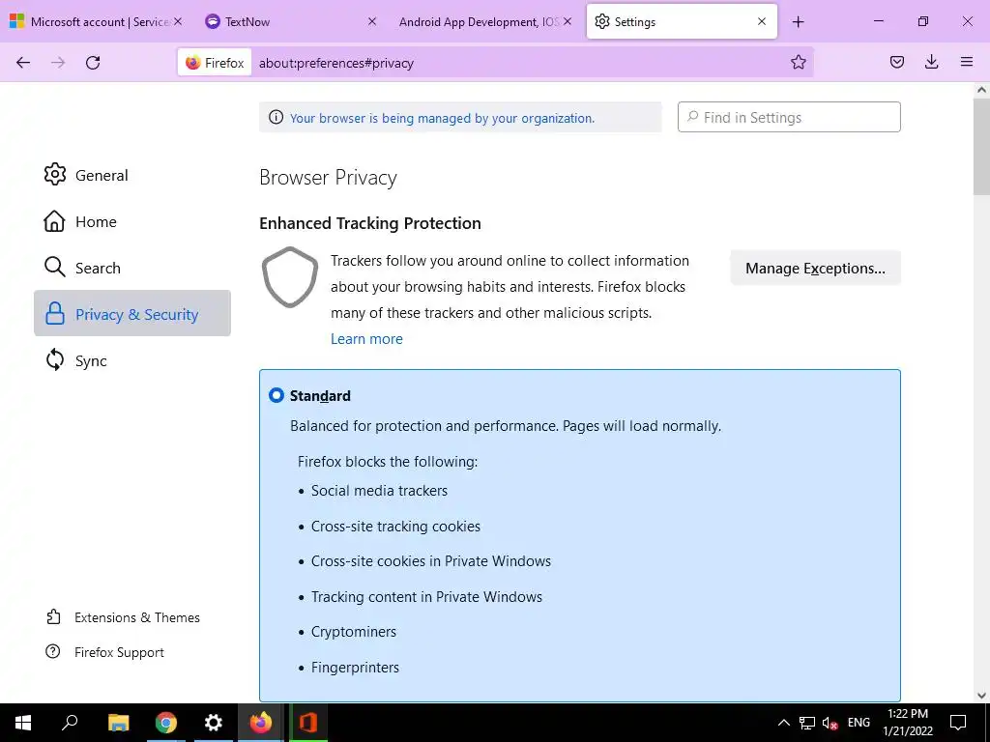Open Microsoft Office from taskbar
The image size is (990, 742).
(x=308, y=723)
